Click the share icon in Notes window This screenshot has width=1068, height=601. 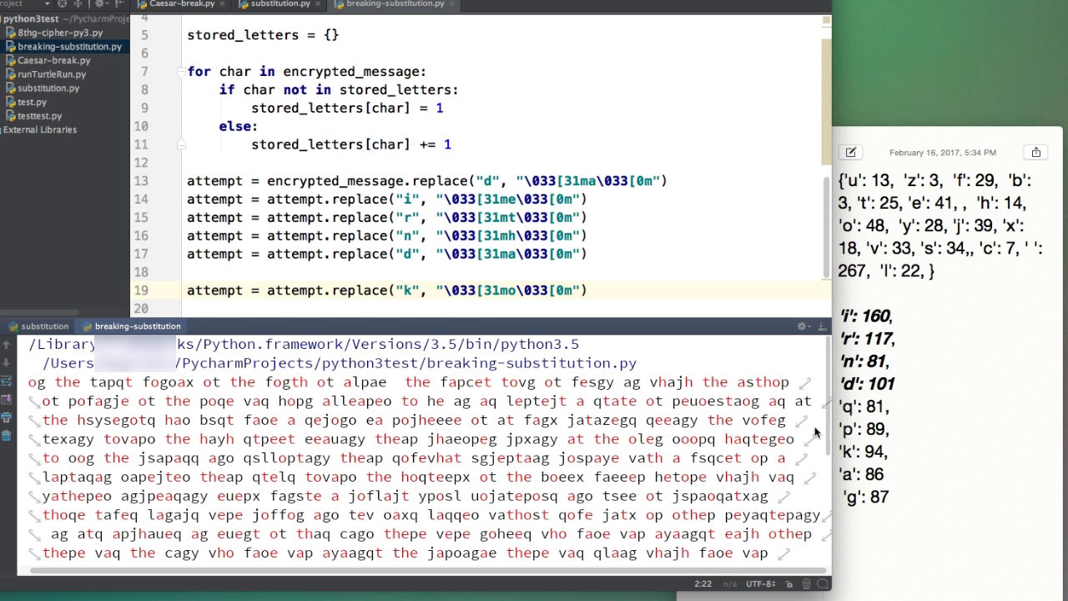tap(1036, 153)
